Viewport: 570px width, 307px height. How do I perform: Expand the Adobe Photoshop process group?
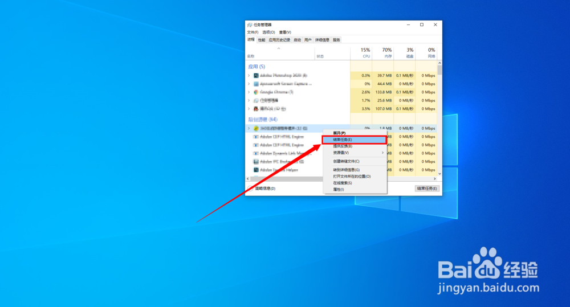[x=249, y=76]
